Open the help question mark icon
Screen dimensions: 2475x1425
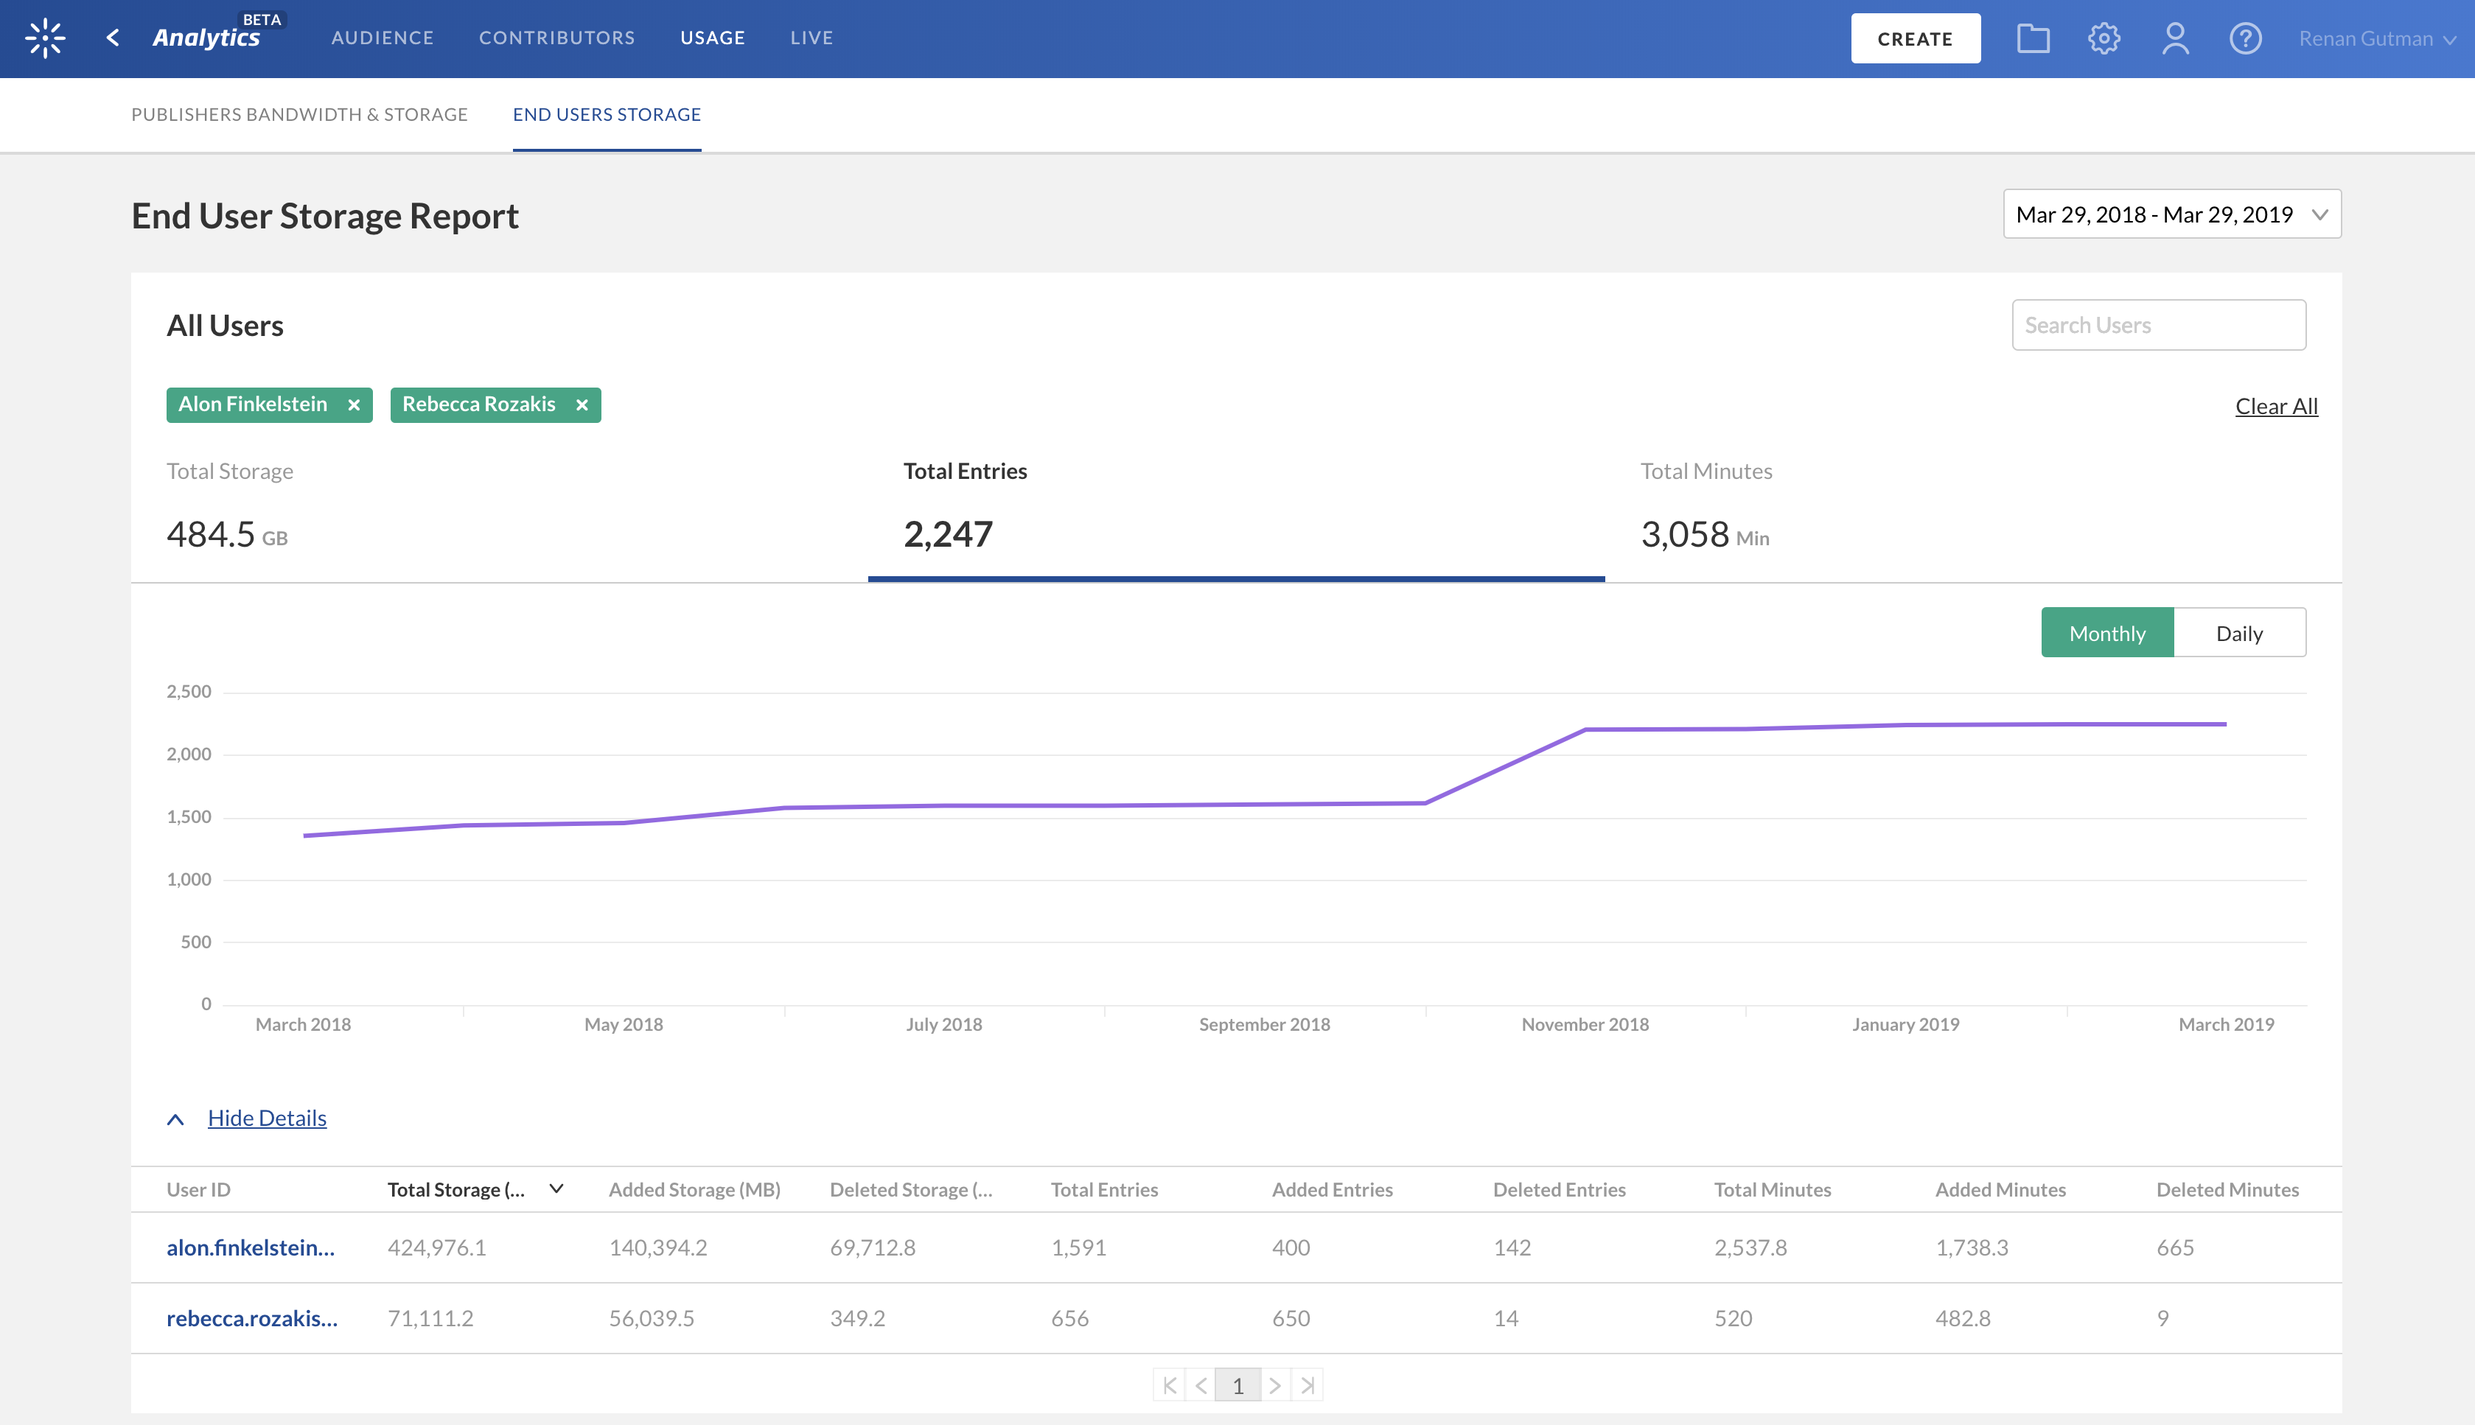click(2245, 38)
